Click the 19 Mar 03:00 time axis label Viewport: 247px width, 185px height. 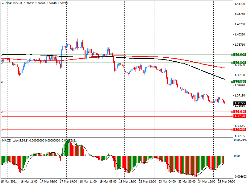(107, 182)
